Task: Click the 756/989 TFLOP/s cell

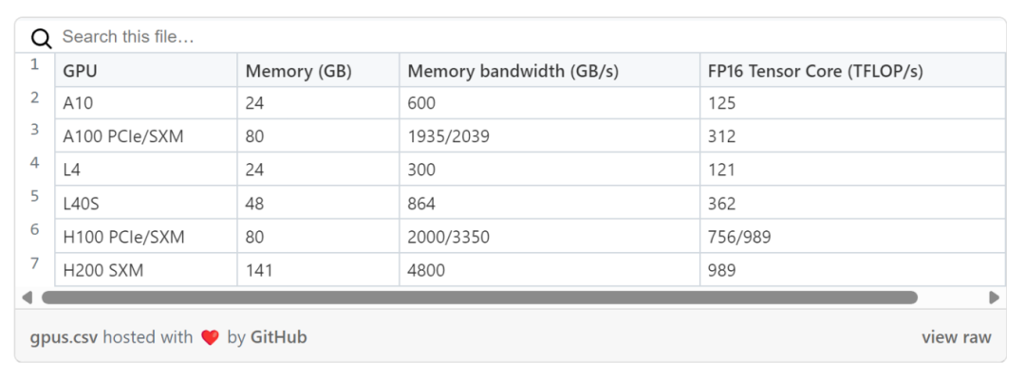Action: click(x=852, y=237)
